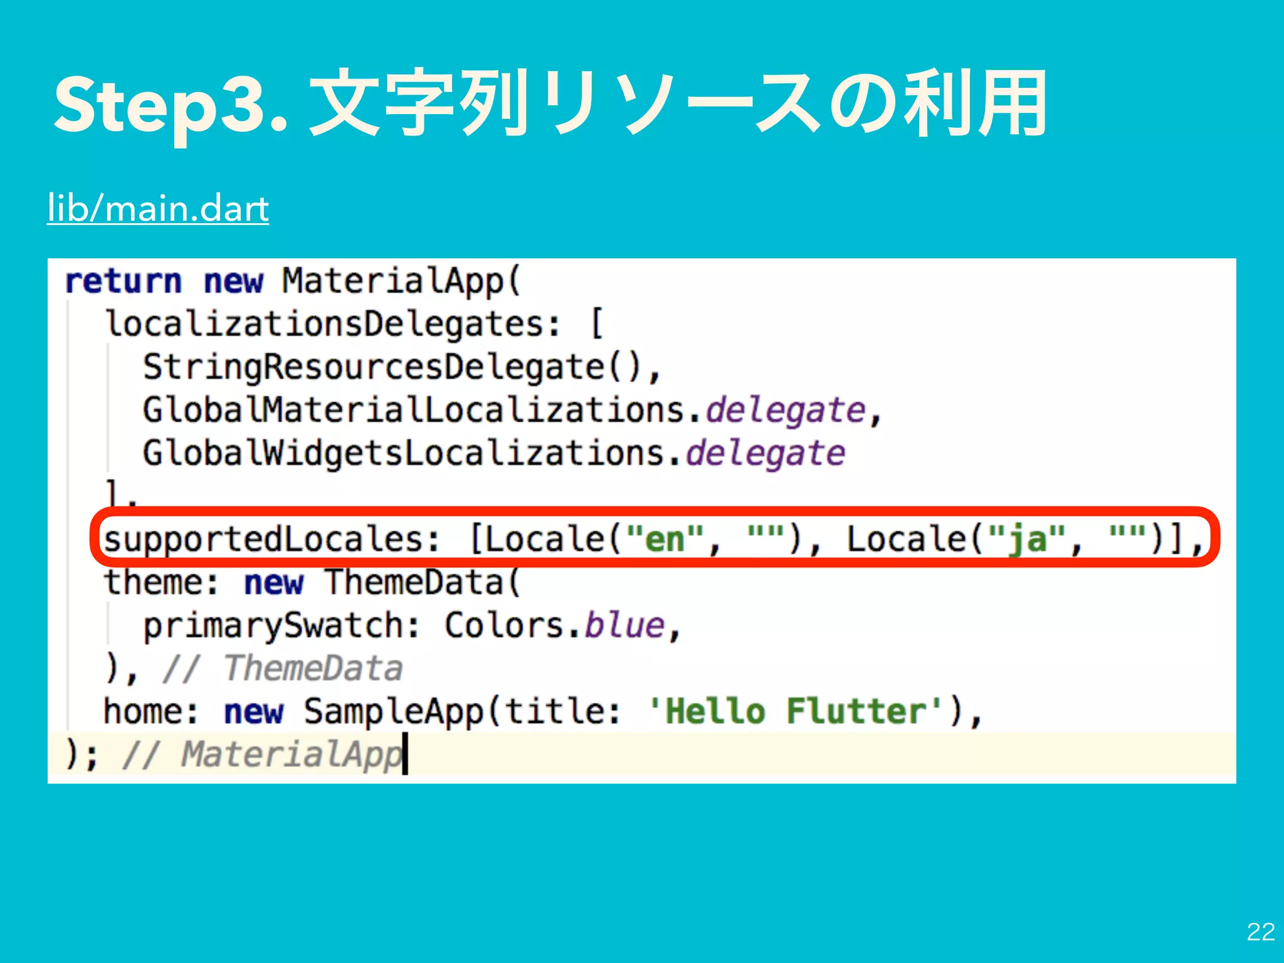1284x963 pixels.
Task: Click slide page number 22
Action: click(x=1261, y=932)
